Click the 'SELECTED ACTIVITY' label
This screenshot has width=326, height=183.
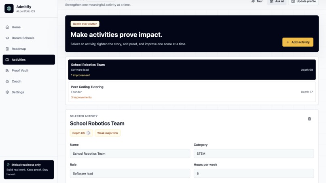(84, 116)
